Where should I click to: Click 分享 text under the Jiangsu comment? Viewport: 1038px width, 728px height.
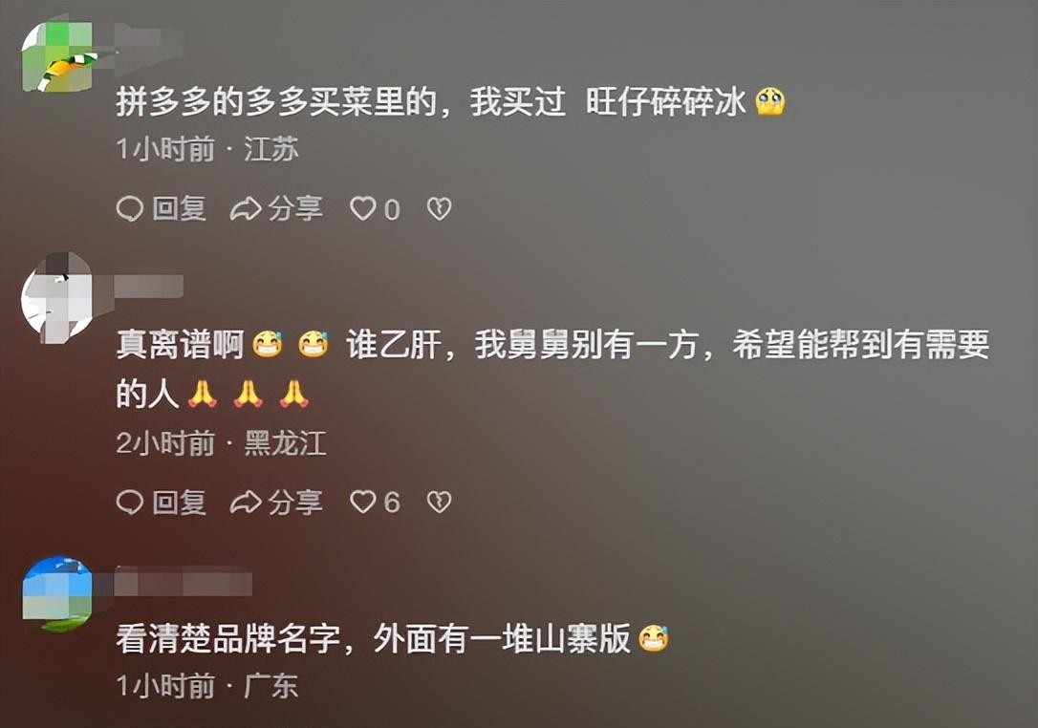point(295,209)
